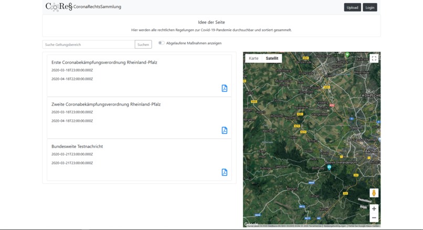Viewport: 423px width, 230px height.
Task: Click the Suchen button
Action: tap(143, 44)
